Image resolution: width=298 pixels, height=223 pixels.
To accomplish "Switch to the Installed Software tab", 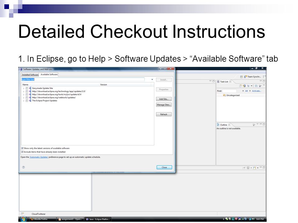I will [x=30, y=75].
